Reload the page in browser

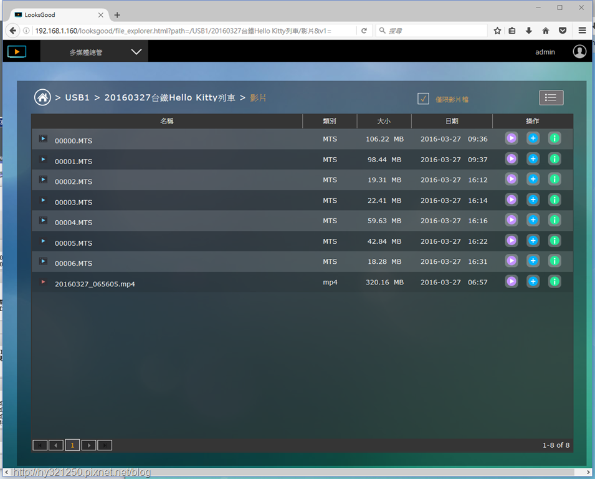[364, 31]
